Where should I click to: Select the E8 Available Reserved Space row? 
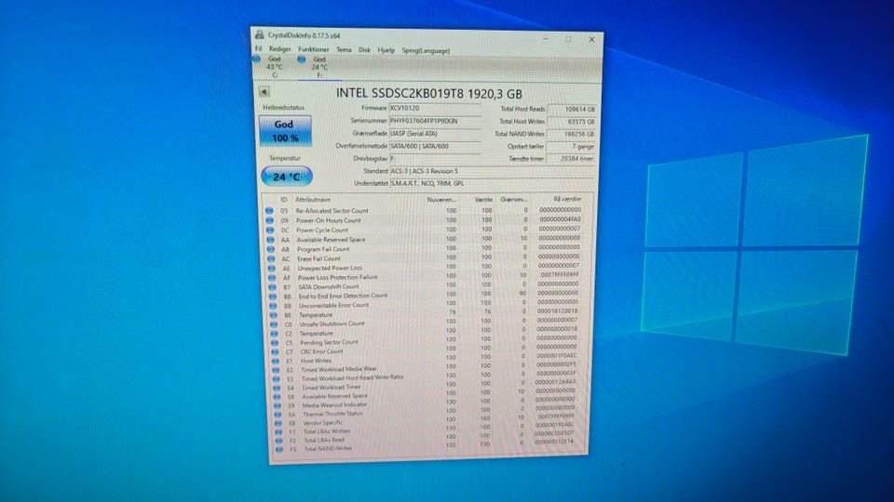click(x=427, y=396)
